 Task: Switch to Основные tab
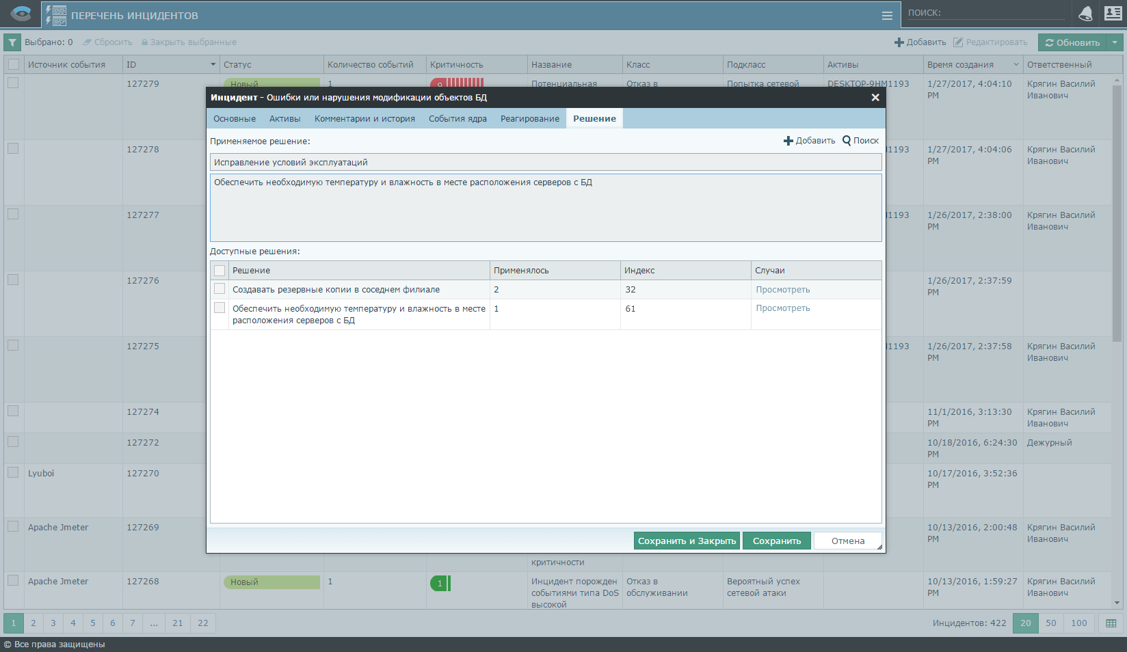(235, 119)
